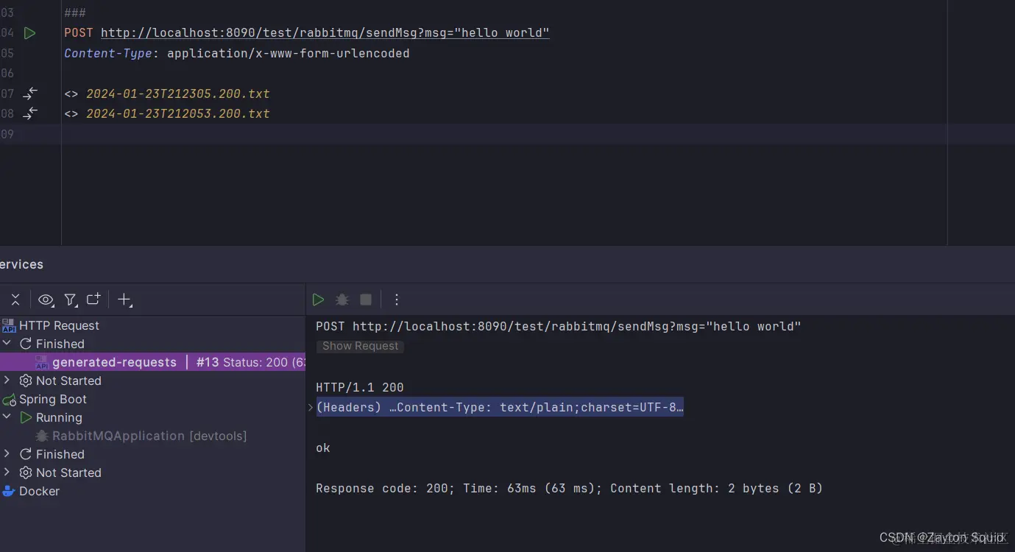Add a service with the plus icon
The height and width of the screenshot is (552, 1015).
pyautogui.click(x=125, y=300)
